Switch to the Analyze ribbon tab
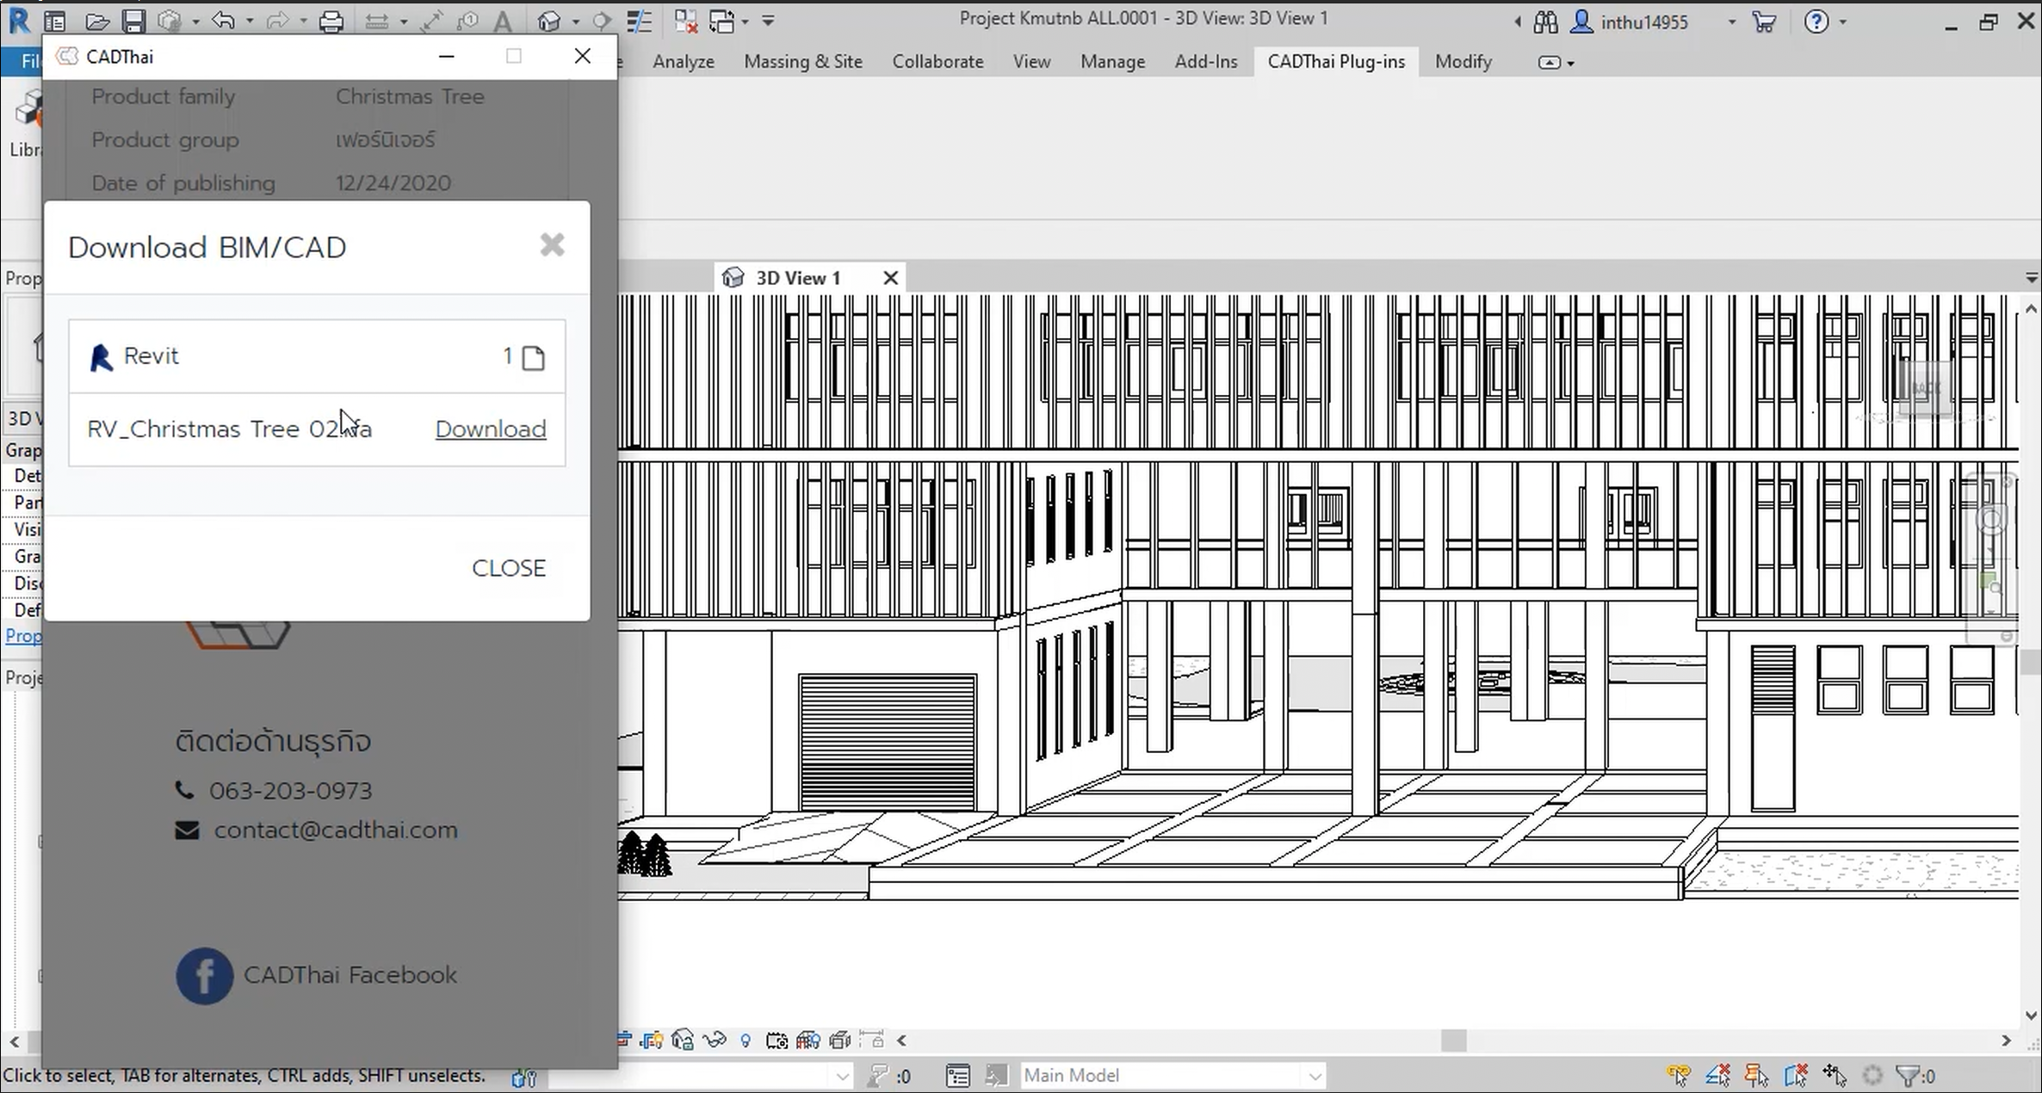Screen dimensions: 2042x1093 (x=684, y=62)
